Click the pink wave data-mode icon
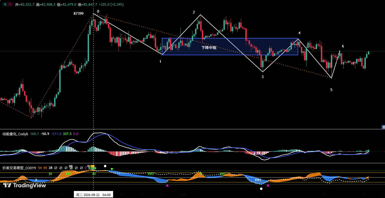The width and height of the screenshot is (385, 198). (x=10, y=4)
